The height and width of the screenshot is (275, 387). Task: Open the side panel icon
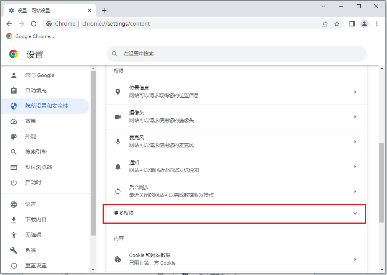pyautogui.click(x=352, y=24)
